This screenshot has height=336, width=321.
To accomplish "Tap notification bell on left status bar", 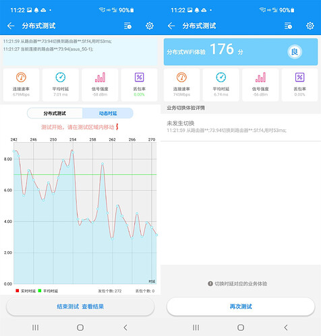I will click(36, 10).
